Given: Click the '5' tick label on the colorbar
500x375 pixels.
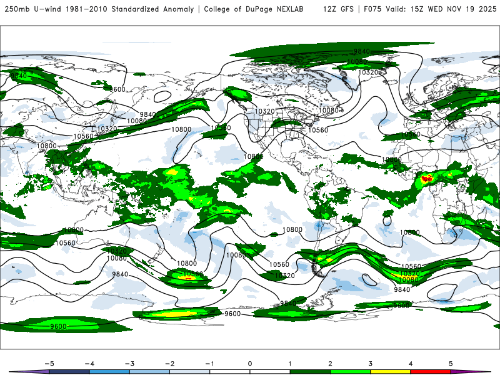Looking at the screenshot, I should coord(451,364).
